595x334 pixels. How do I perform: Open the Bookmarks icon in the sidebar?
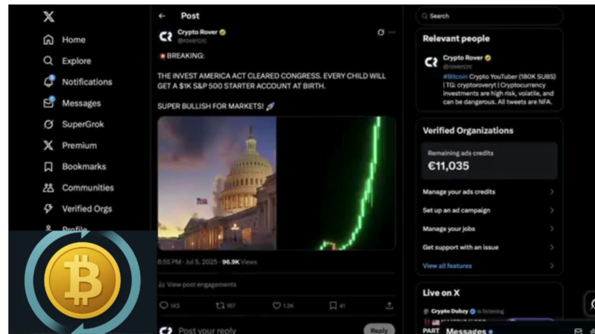point(48,167)
